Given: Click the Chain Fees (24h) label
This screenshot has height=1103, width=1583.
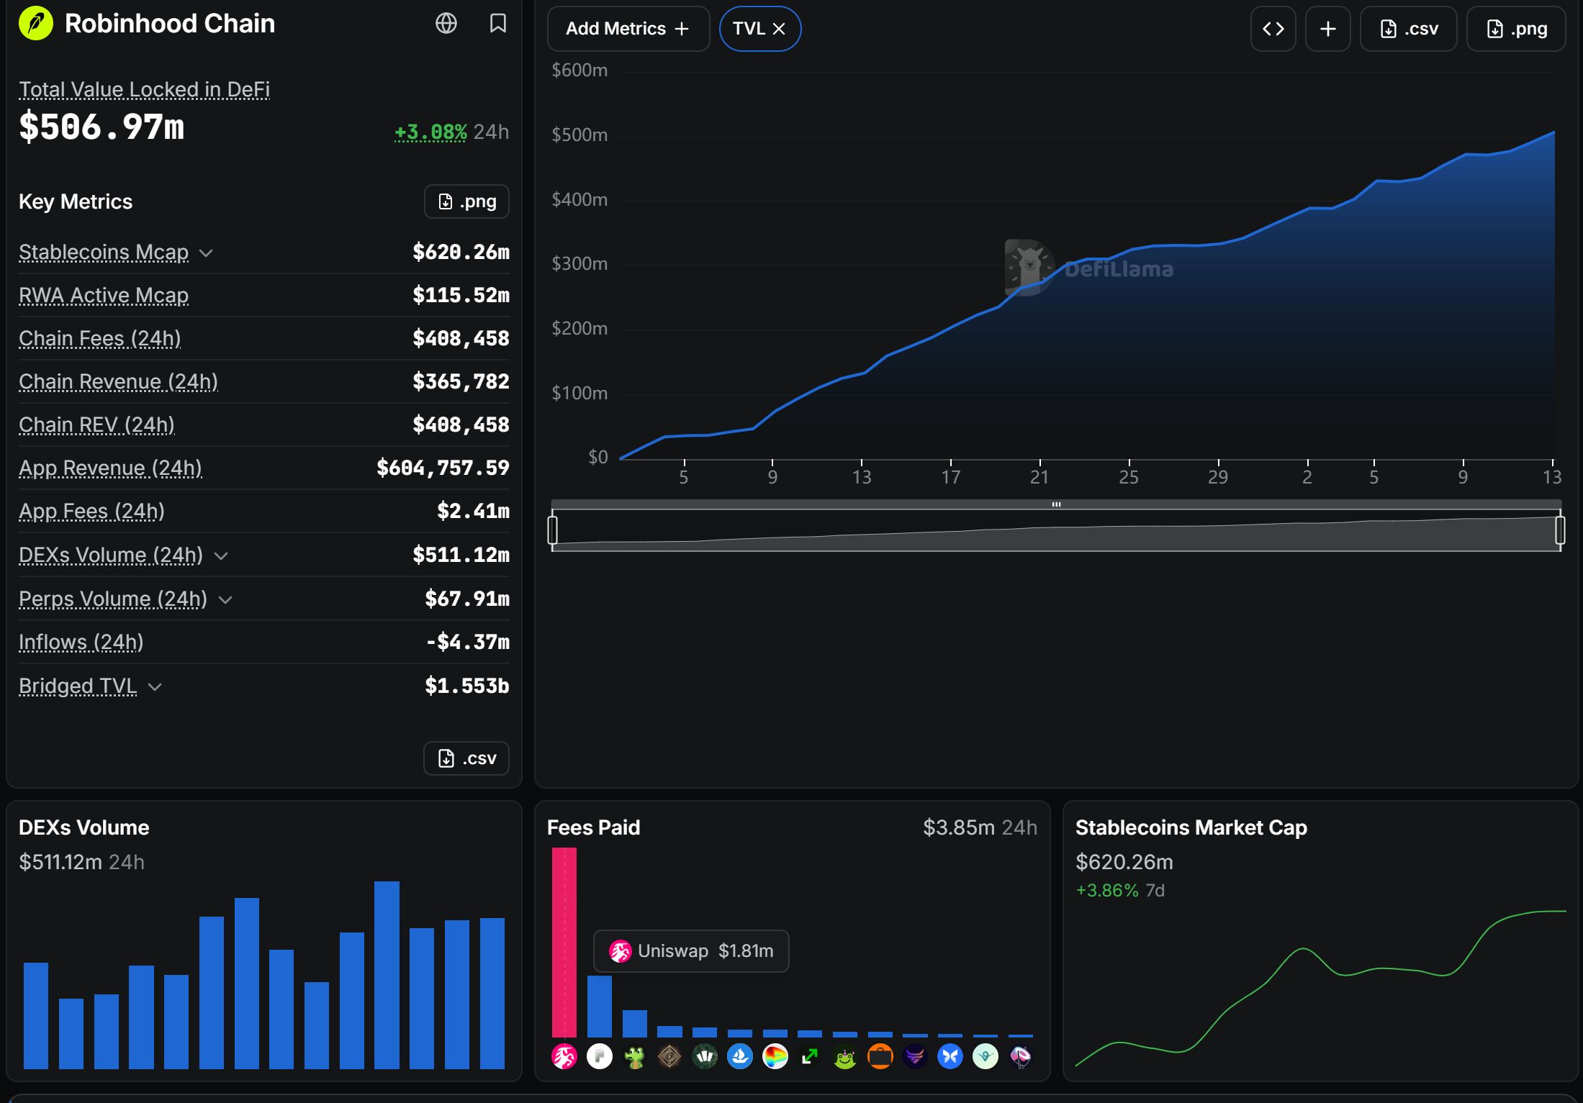Looking at the screenshot, I should point(100,338).
